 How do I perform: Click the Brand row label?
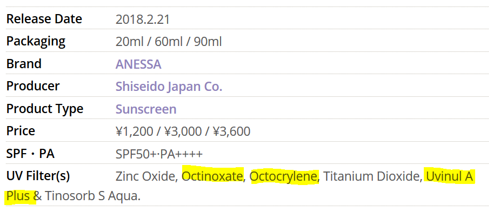click(x=24, y=64)
